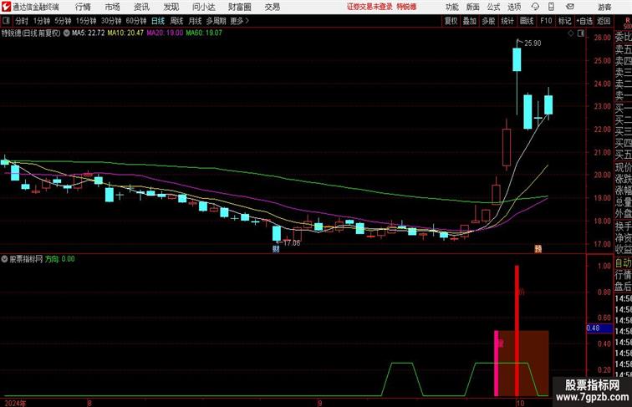Click the customer service headset icon
The image size is (632, 407).
pos(535,7)
